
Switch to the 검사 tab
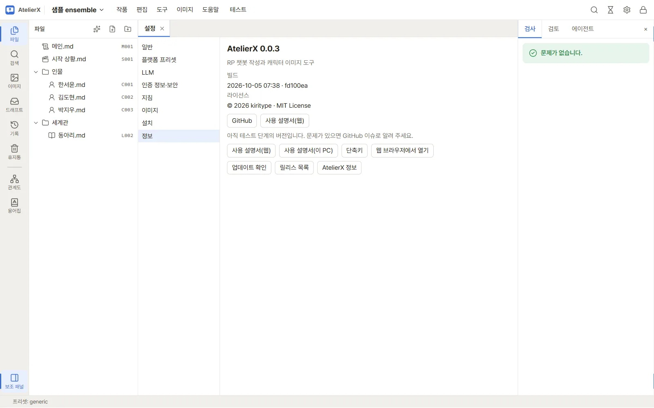pos(530,29)
